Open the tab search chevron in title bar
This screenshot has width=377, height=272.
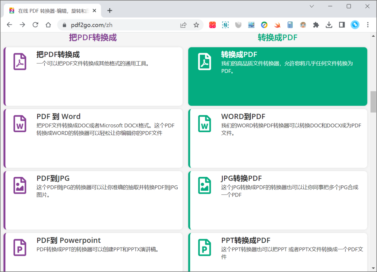point(312,7)
